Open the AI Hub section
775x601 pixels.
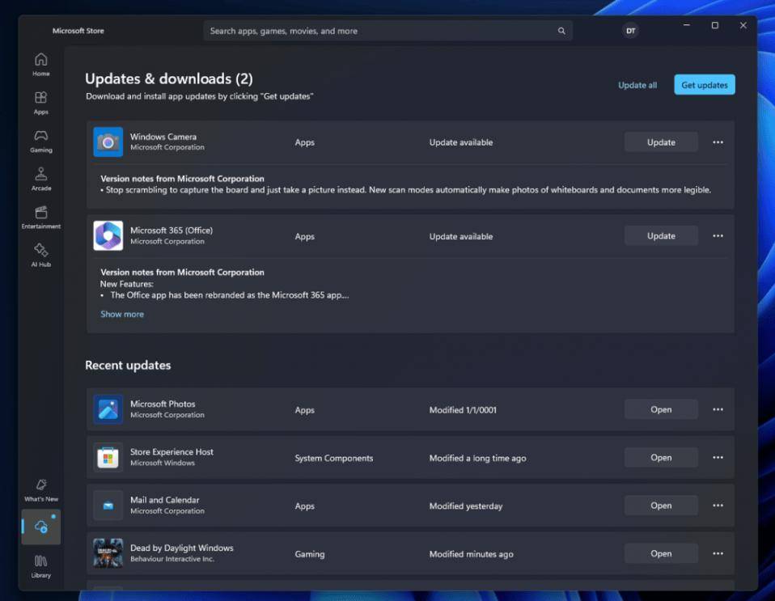[41, 256]
